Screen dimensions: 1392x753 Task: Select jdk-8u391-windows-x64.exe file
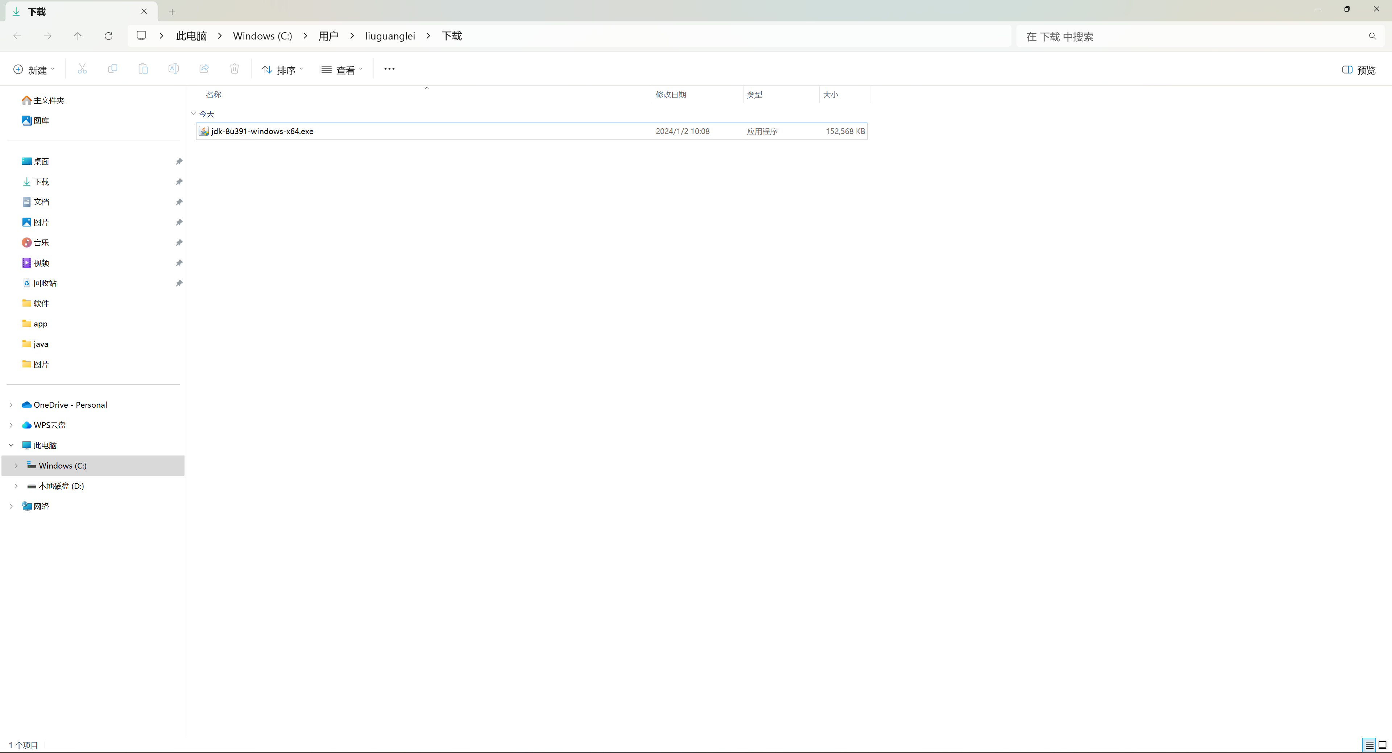pos(532,131)
